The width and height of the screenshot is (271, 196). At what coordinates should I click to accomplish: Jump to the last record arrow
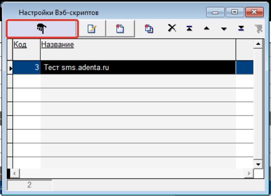(241, 28)
